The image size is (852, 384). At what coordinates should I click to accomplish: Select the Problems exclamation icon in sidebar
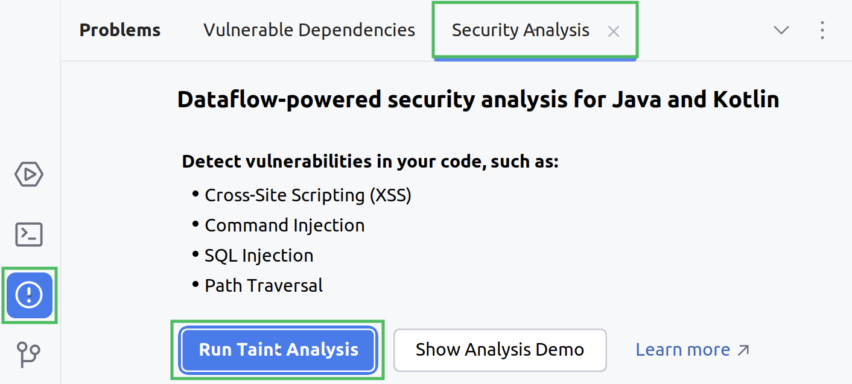point(29,295)
